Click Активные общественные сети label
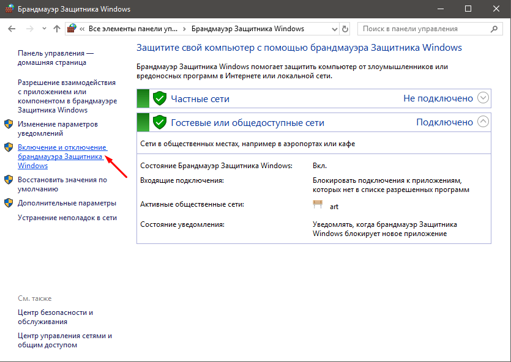 point(192,204)
